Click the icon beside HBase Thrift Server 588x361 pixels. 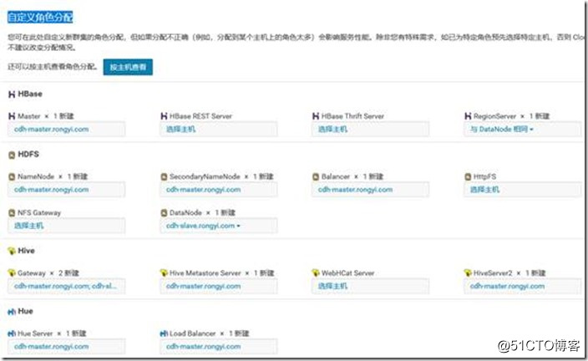[x=316, y=116]
